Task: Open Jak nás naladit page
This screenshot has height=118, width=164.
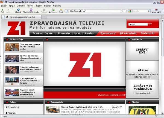Action: pos(128,33)
